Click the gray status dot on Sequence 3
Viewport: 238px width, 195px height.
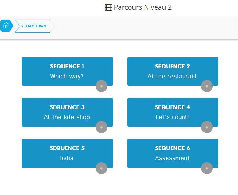(101, 127)
